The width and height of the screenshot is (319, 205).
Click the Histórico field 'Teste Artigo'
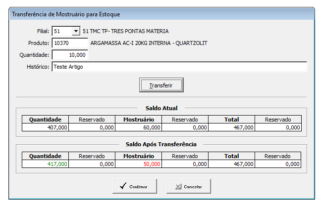tap(179, 67)
